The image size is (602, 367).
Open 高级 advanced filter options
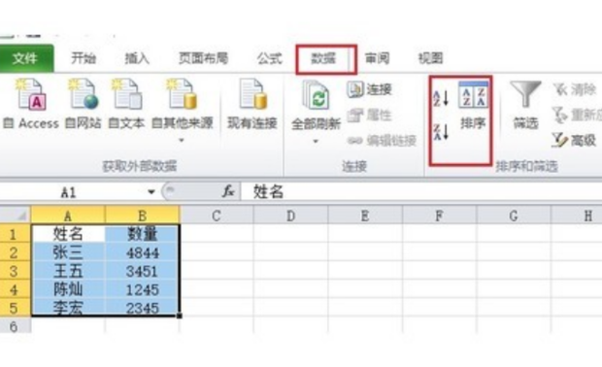pyautogui.click(x=575, y=140)
